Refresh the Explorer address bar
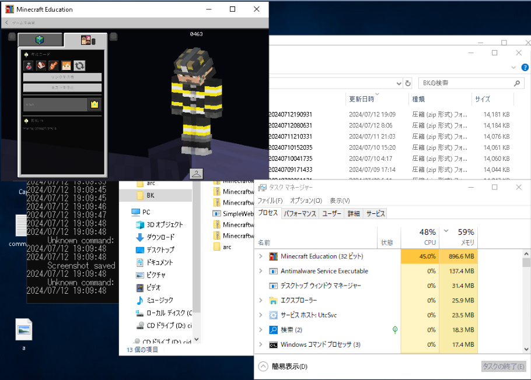This screenshot has width=531, height=380. pos(407,83)
